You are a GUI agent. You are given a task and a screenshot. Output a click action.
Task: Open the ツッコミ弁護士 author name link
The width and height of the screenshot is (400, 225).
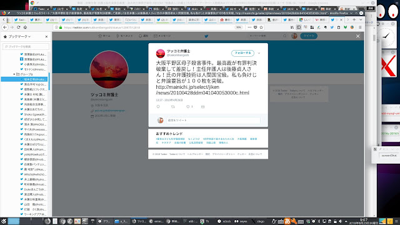(179, 51)
